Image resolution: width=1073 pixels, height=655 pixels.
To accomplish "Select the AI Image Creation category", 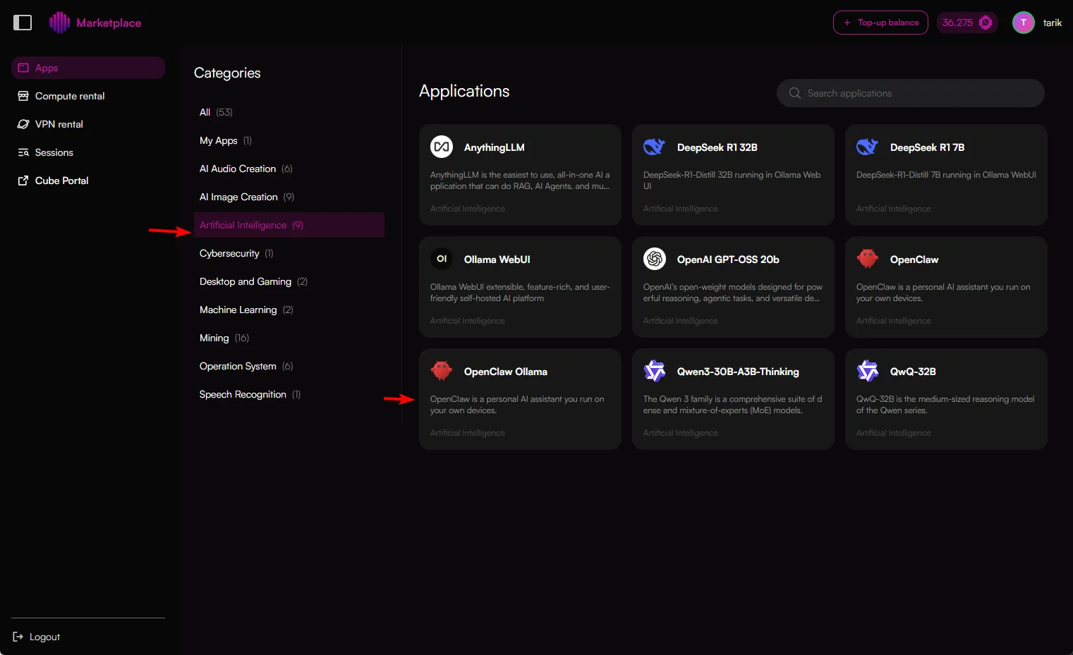I will tap(289, 197).
